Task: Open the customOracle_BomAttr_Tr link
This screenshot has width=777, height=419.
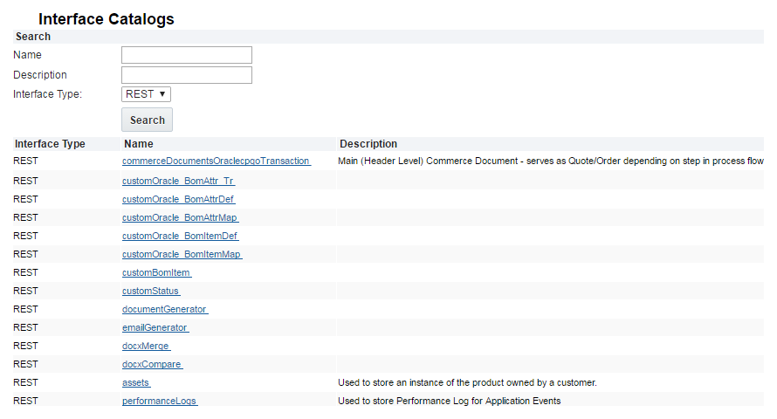Action: 178,181
